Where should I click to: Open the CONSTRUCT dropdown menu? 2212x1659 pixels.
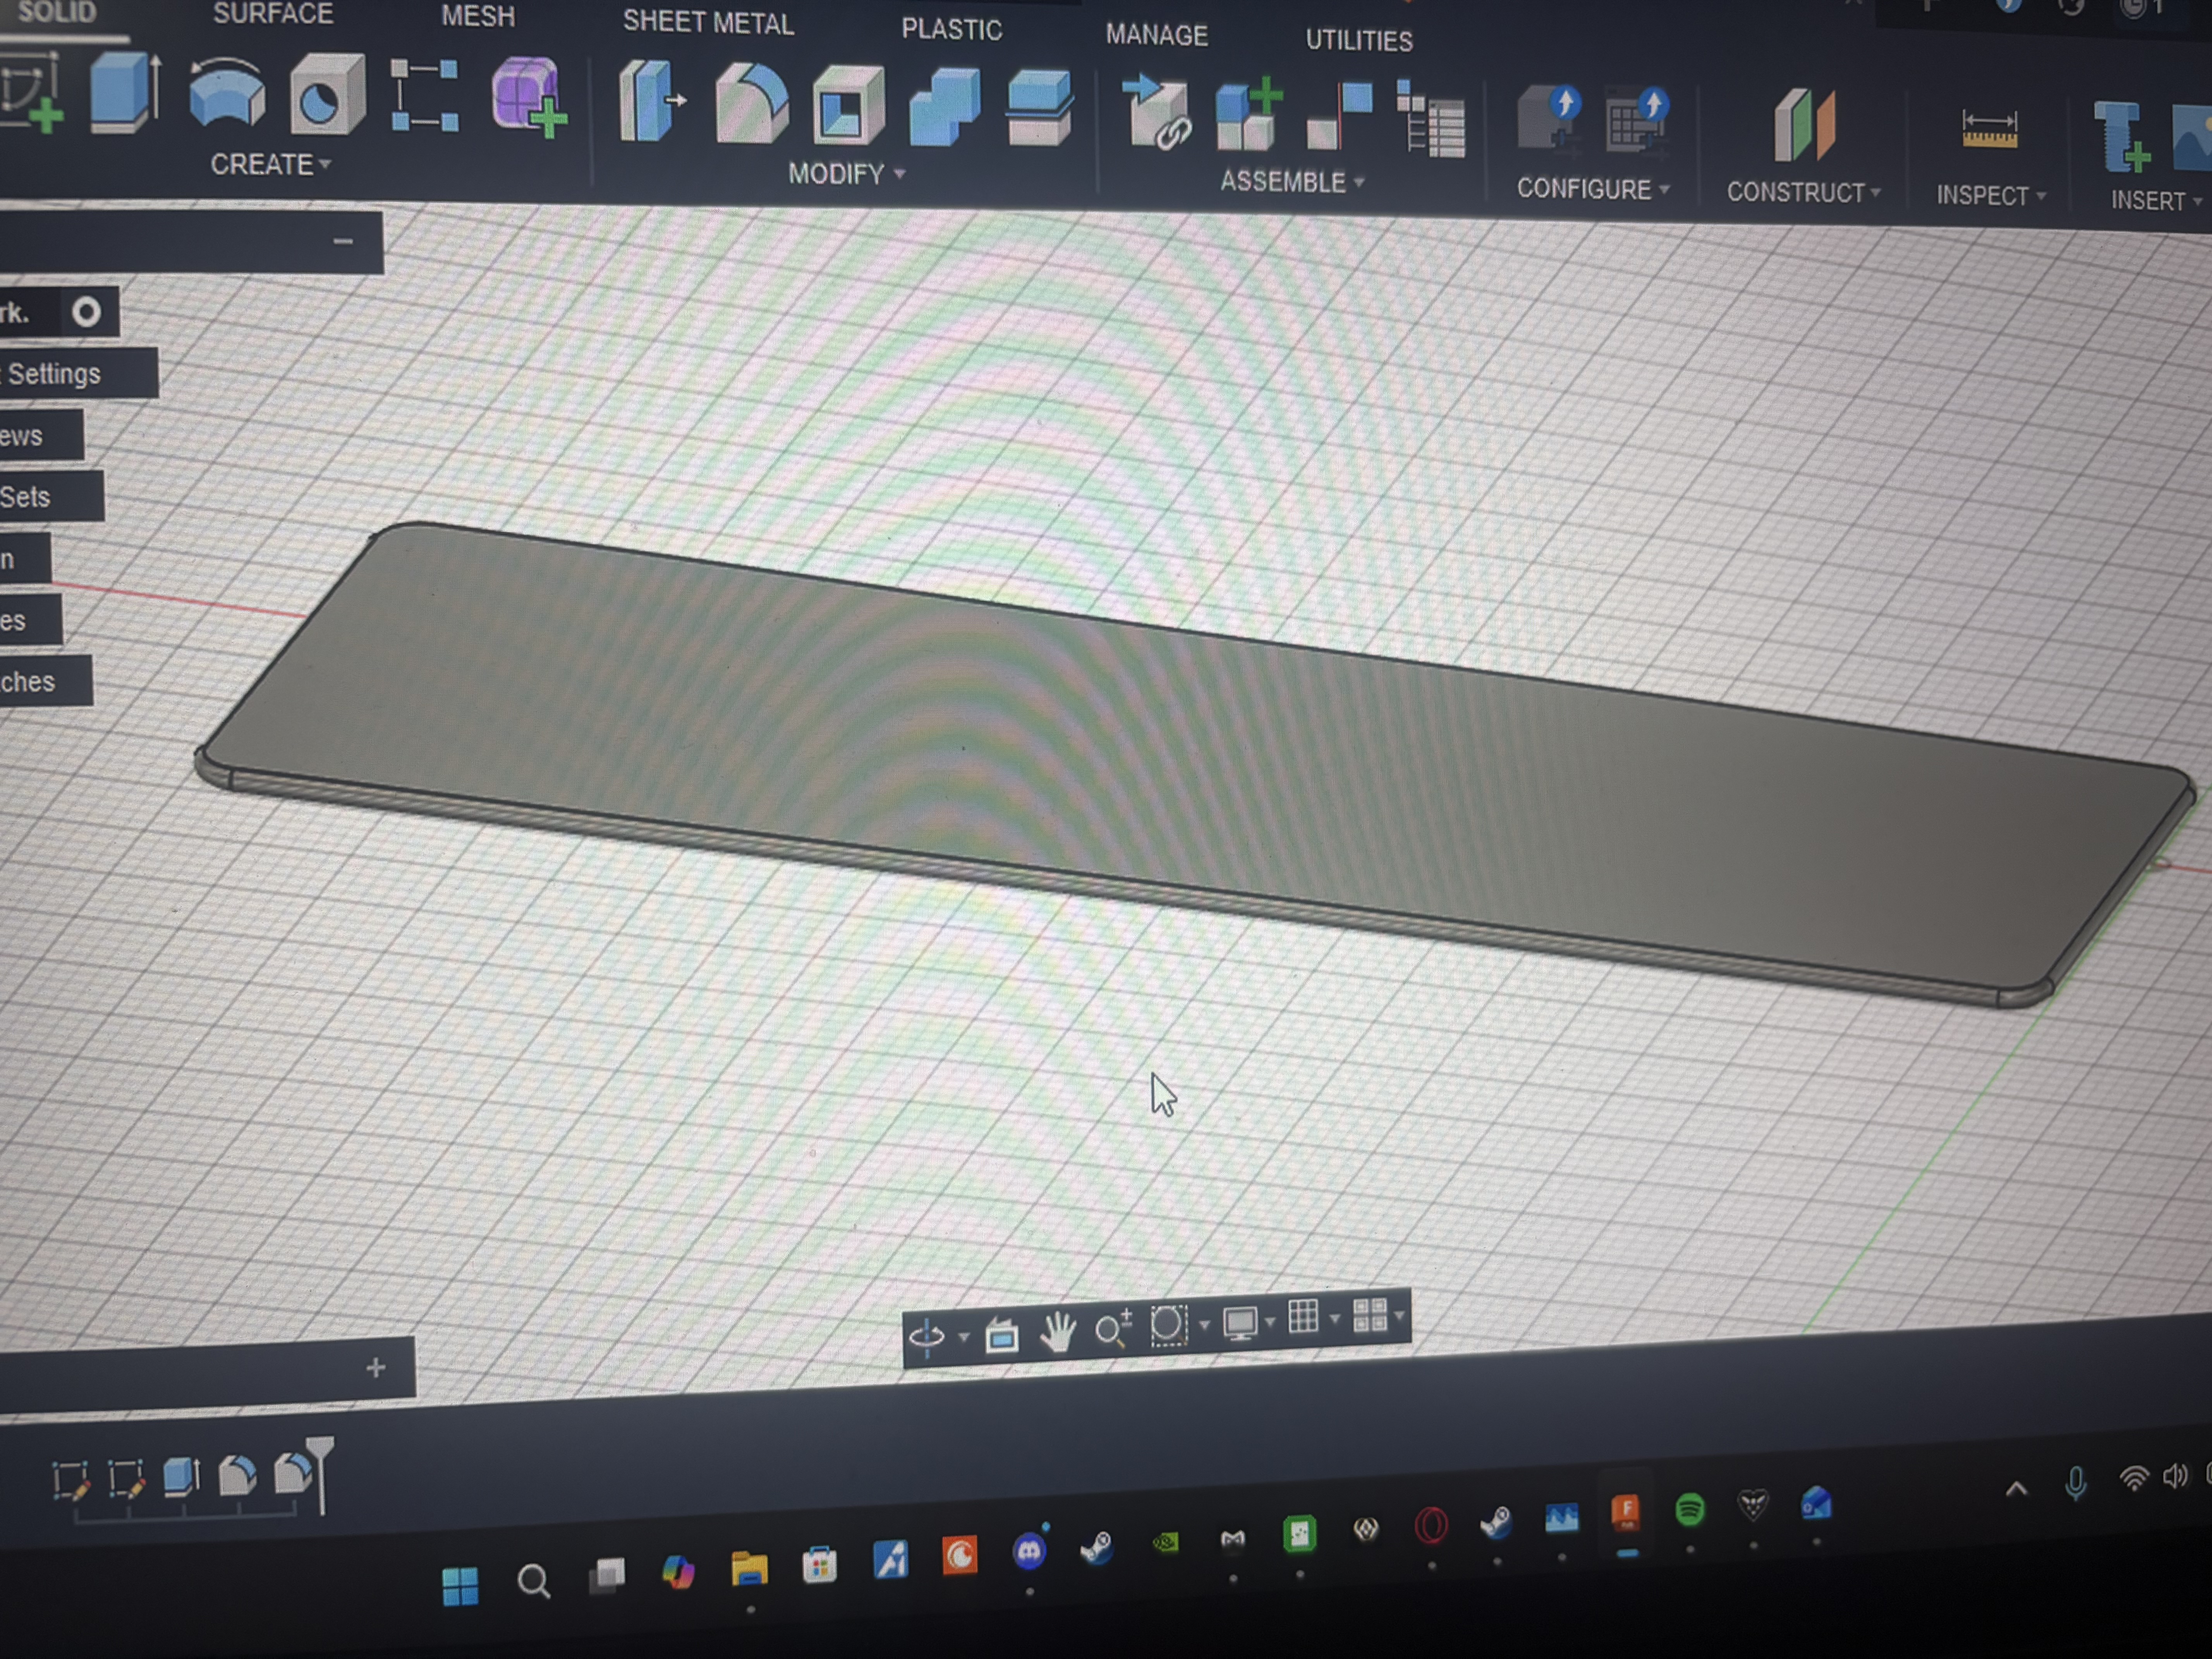[1803, 192]
